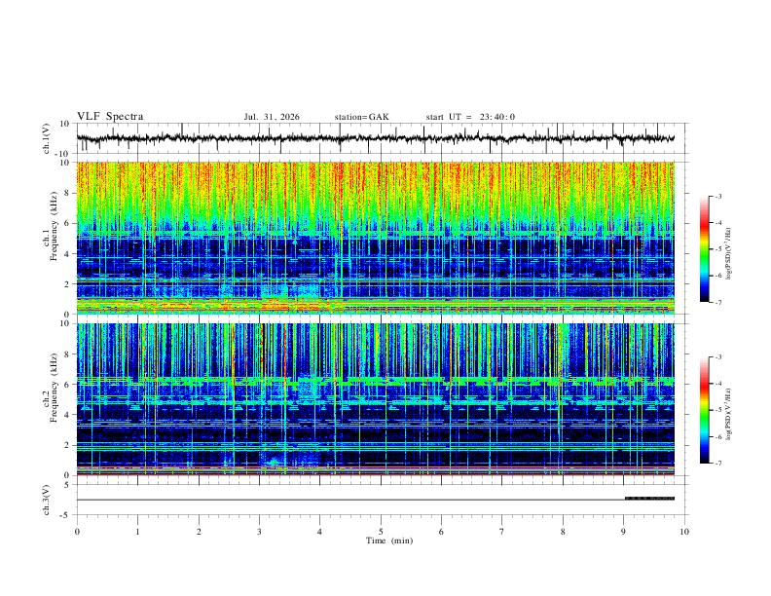Click the 0 minute tick on time axis

pyautogui.click(x=77, y=532)
